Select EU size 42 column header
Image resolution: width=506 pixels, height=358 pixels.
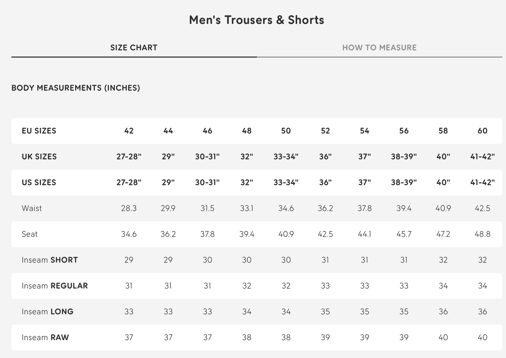(x=129, y=131)
